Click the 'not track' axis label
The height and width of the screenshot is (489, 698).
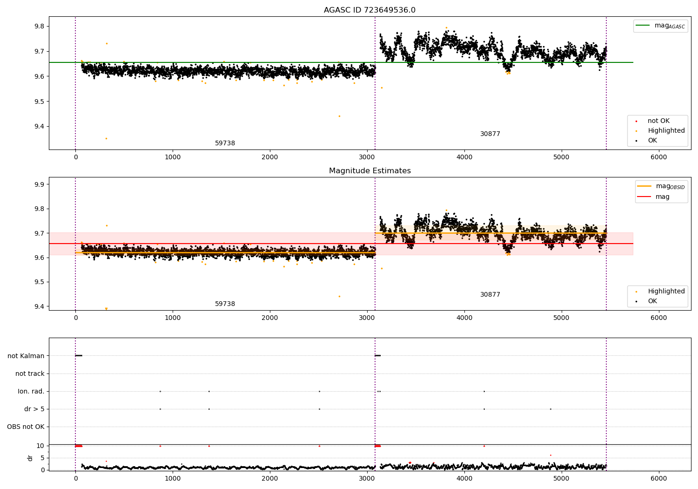point(30,374)
